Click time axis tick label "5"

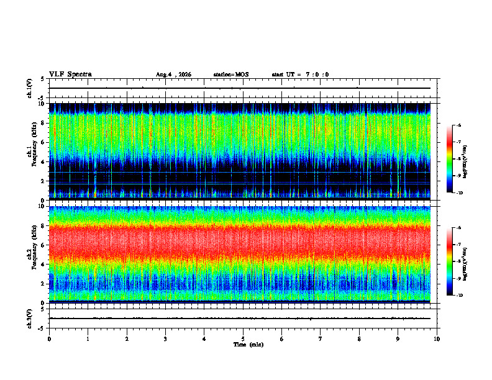coord(243,339)
